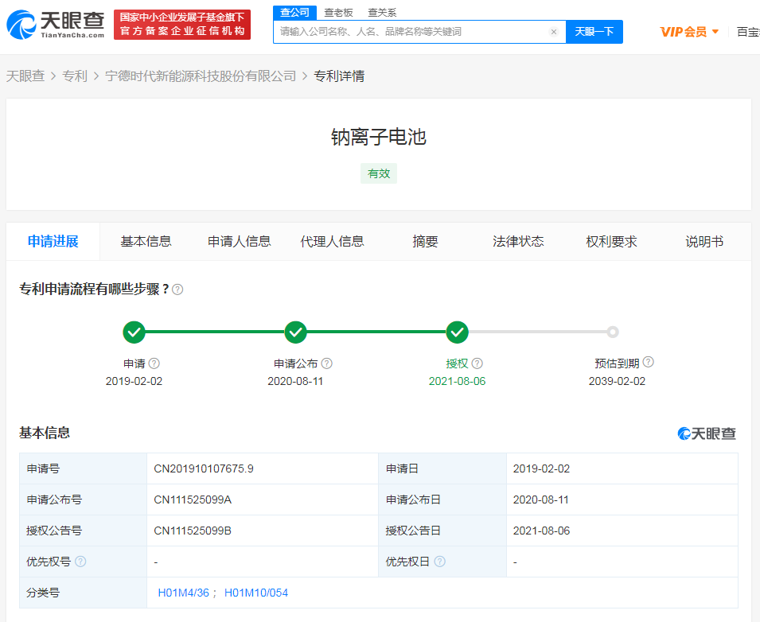Click help icon beside 预估到期 step
The width and height of the screenshot is (760, 622).
(x=648, y=362)
